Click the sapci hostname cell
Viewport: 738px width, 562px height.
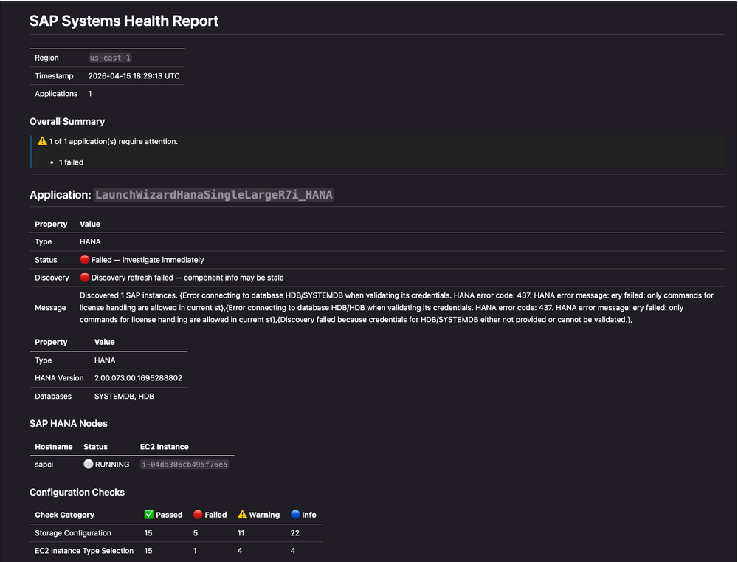44,465
